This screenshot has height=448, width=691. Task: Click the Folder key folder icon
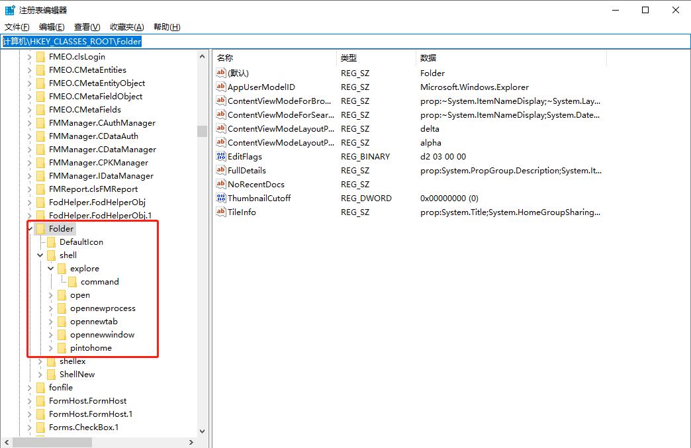[x=40, y=228]
